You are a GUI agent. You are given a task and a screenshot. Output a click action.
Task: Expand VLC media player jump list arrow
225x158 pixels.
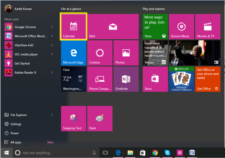(x=52, y=54)
